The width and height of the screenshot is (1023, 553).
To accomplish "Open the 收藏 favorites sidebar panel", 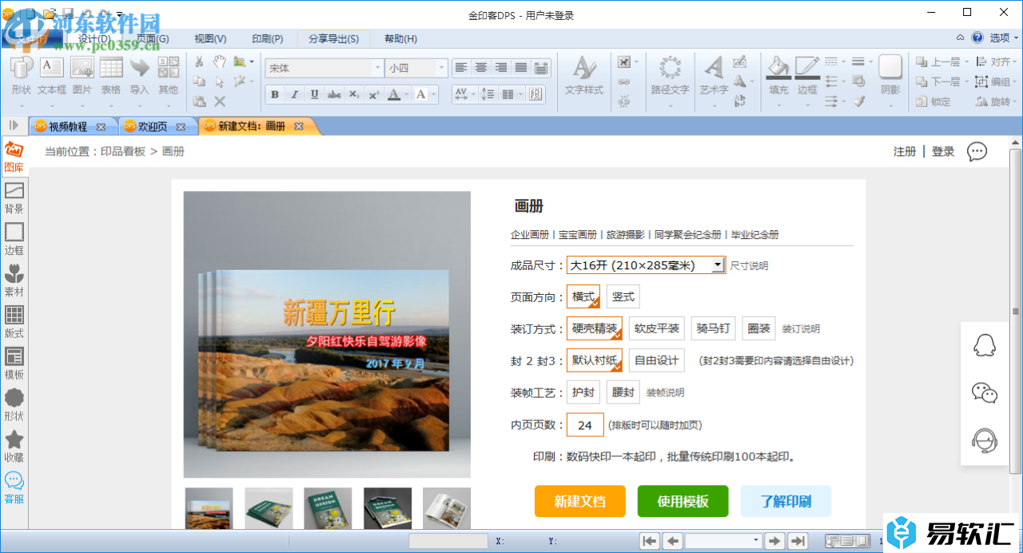I will click(14, 448).
